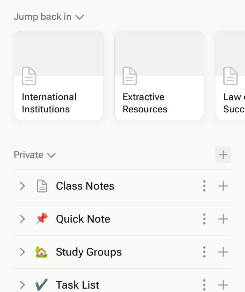Screen dimensions: 245x292
Task: Expand the Study Groups page tree
Action: (22, 252)
